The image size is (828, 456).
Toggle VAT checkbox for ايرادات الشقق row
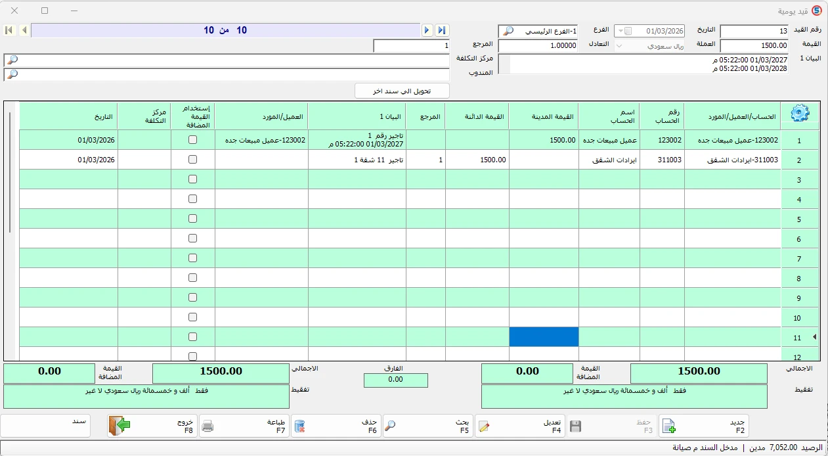(192, 160)
